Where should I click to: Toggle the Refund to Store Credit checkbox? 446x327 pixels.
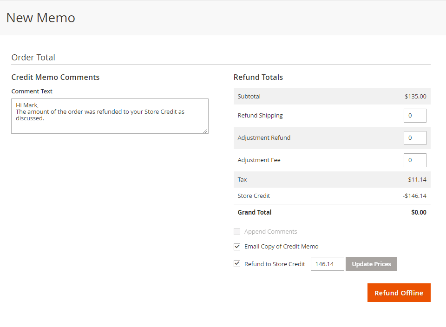[x=237, y=264]
